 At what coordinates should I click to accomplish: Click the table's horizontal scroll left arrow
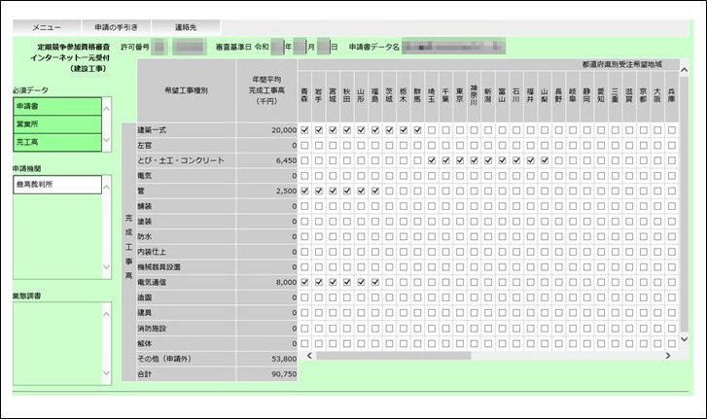[309, 356]
